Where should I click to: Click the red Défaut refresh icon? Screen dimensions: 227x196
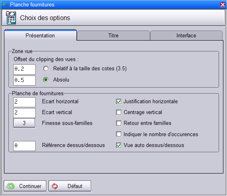(55, 186)
